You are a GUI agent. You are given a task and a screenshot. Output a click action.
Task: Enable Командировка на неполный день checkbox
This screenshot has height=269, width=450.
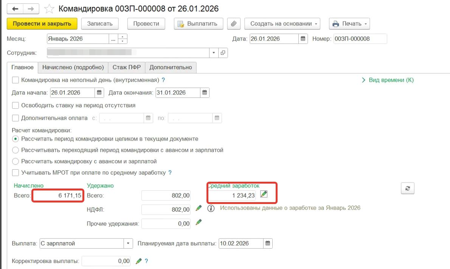[16, 80]
